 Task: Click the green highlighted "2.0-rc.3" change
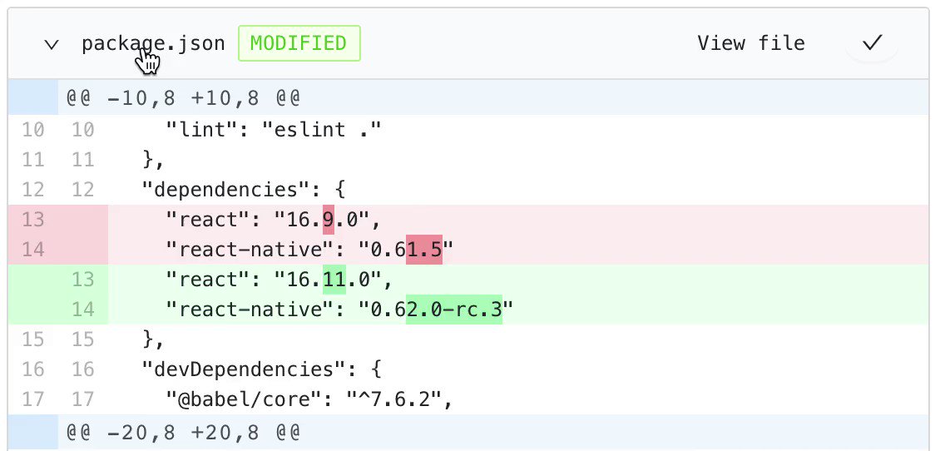[x=454, y=310]
